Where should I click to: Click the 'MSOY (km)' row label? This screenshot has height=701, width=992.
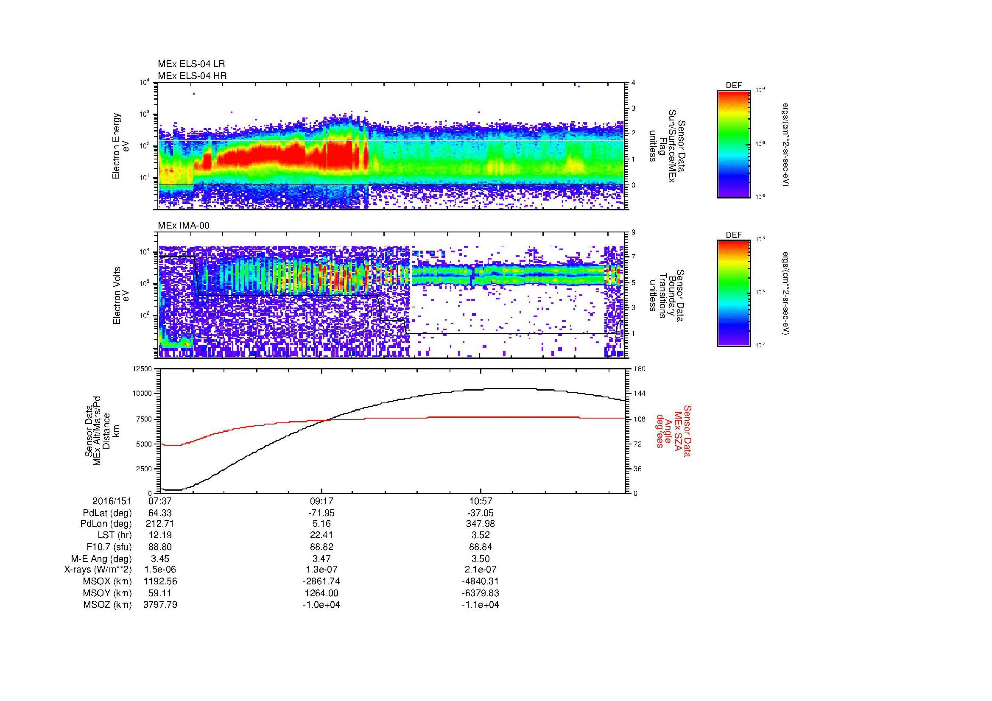click(107, 593)
